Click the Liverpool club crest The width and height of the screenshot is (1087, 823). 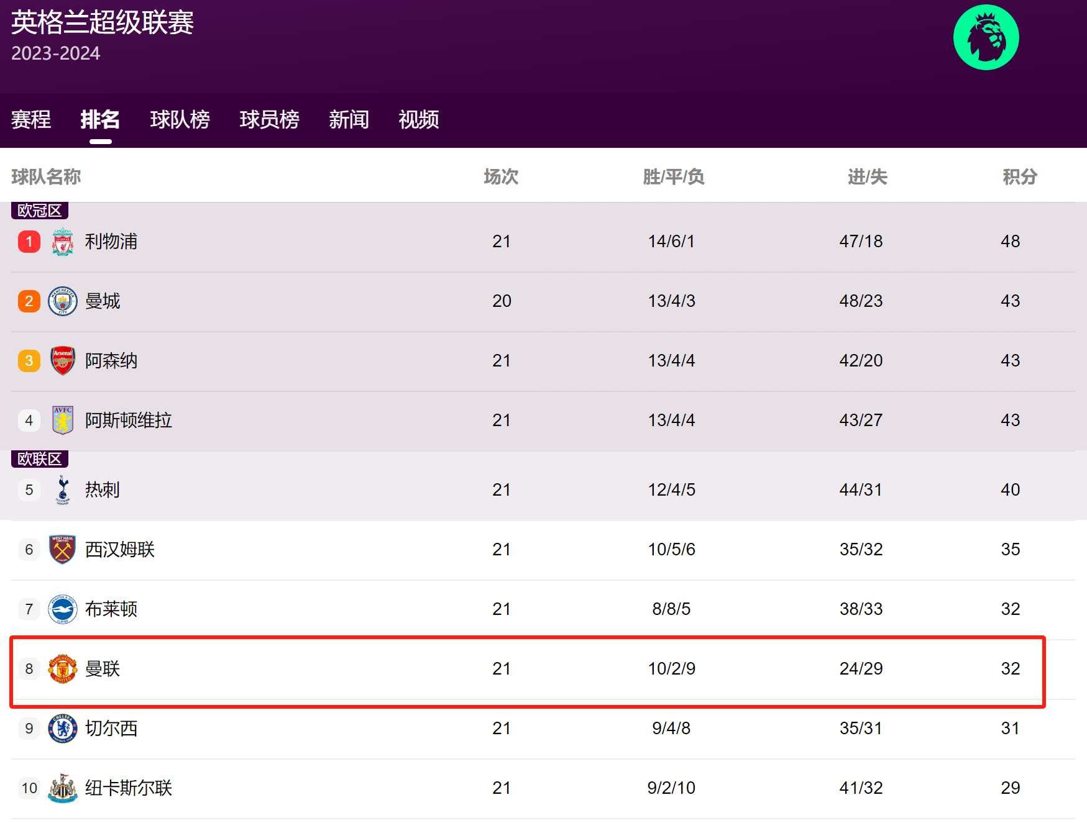[63, 242]
